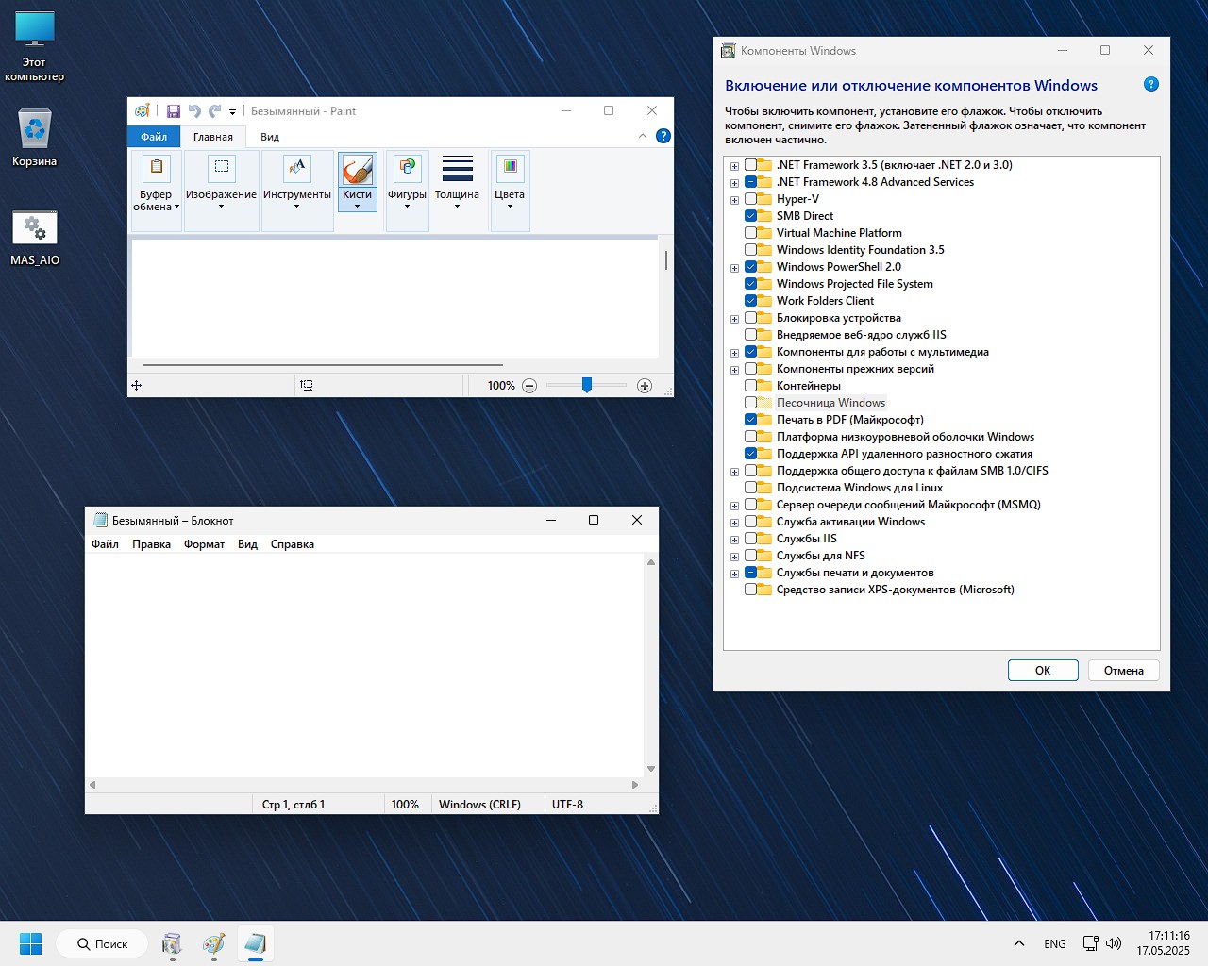Open the Формат menu in Notepad
Screen dimensions: 1208x966
[204, 544]
